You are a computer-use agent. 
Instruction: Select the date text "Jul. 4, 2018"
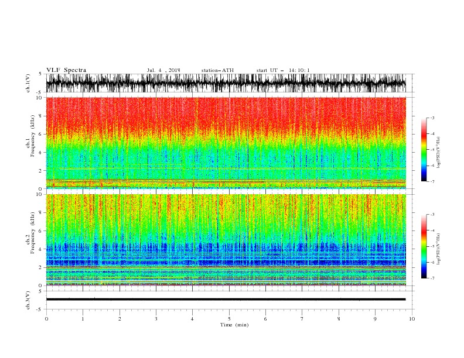[x=163, y=70]
